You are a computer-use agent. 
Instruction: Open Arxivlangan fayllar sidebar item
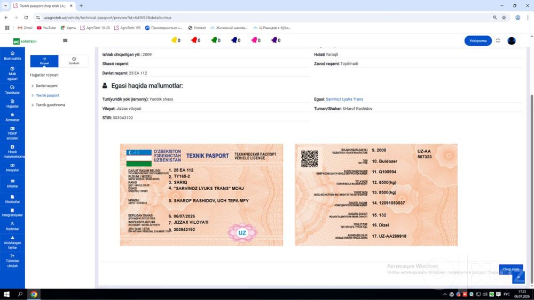pos(12,242)
